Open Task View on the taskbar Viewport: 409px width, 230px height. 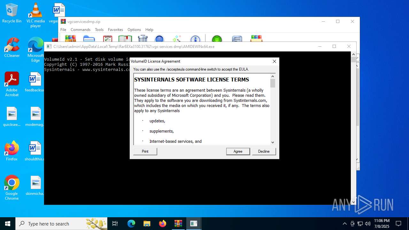tap(115, 224)
